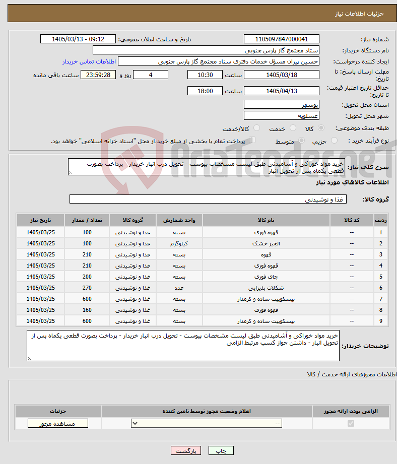Click the چای فوری item name
This screenshot has width=397, height=464.
tap(266, 277)
